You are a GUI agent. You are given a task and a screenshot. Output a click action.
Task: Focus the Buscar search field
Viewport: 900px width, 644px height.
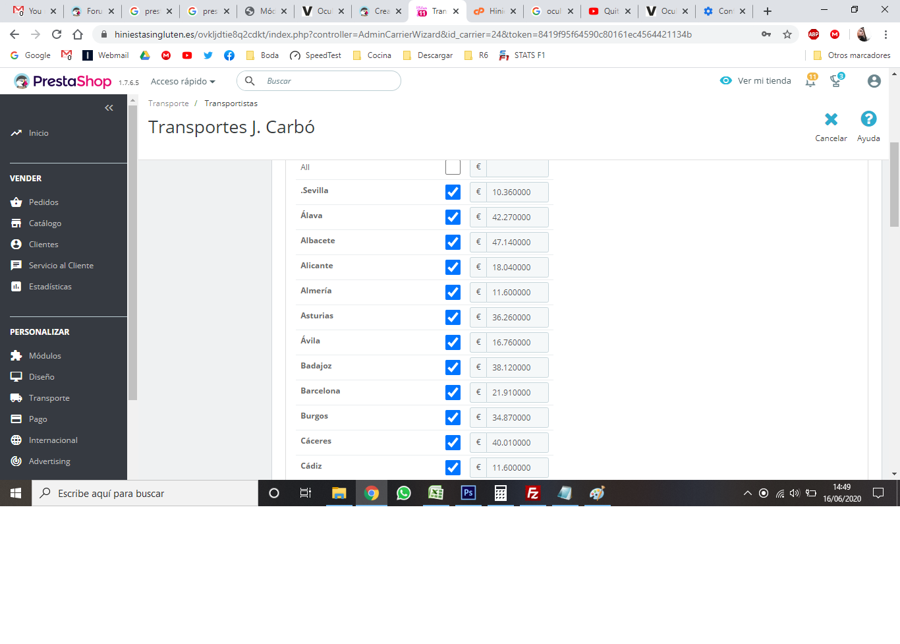pos(319,81)
